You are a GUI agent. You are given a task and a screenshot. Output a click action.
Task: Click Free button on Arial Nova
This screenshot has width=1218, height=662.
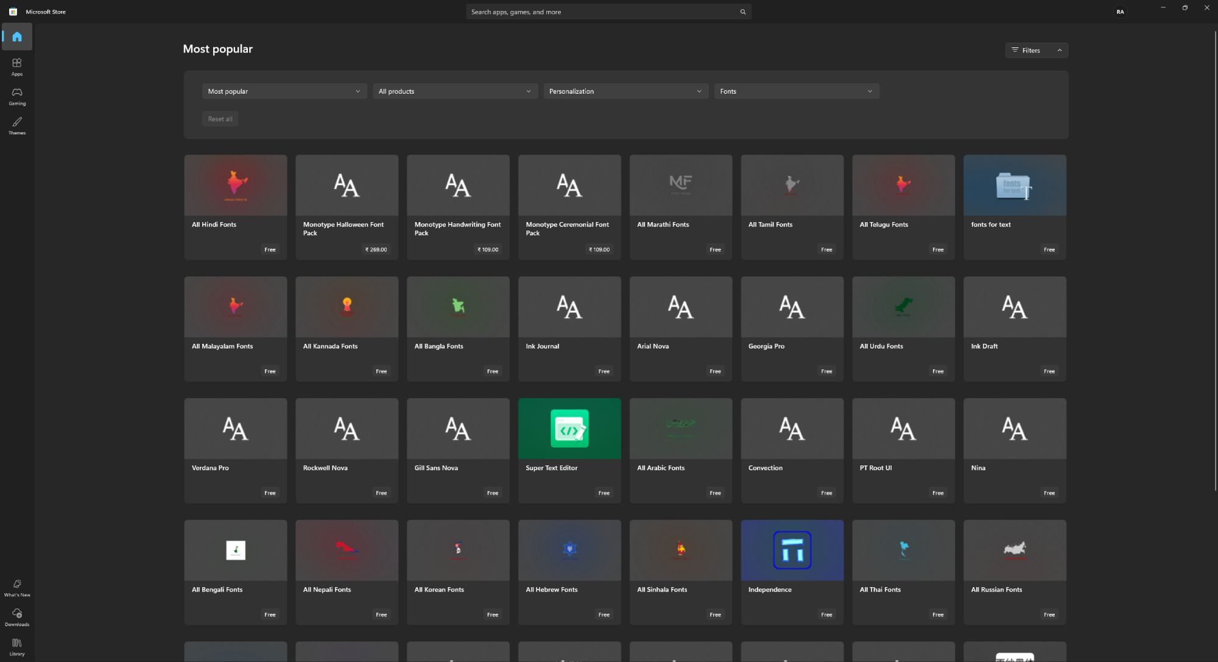click(x=715, y=371)
